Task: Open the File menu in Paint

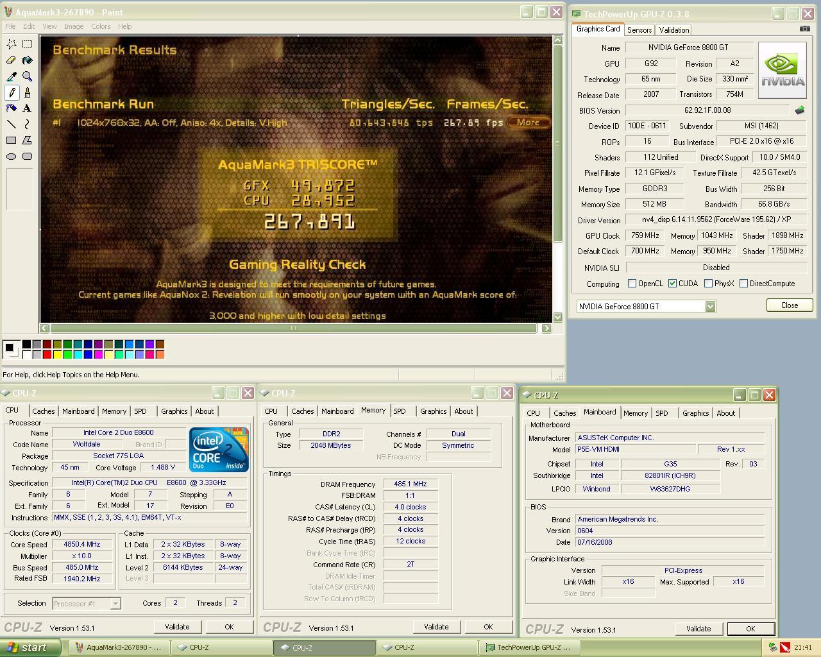Action: tap(10, 26)
